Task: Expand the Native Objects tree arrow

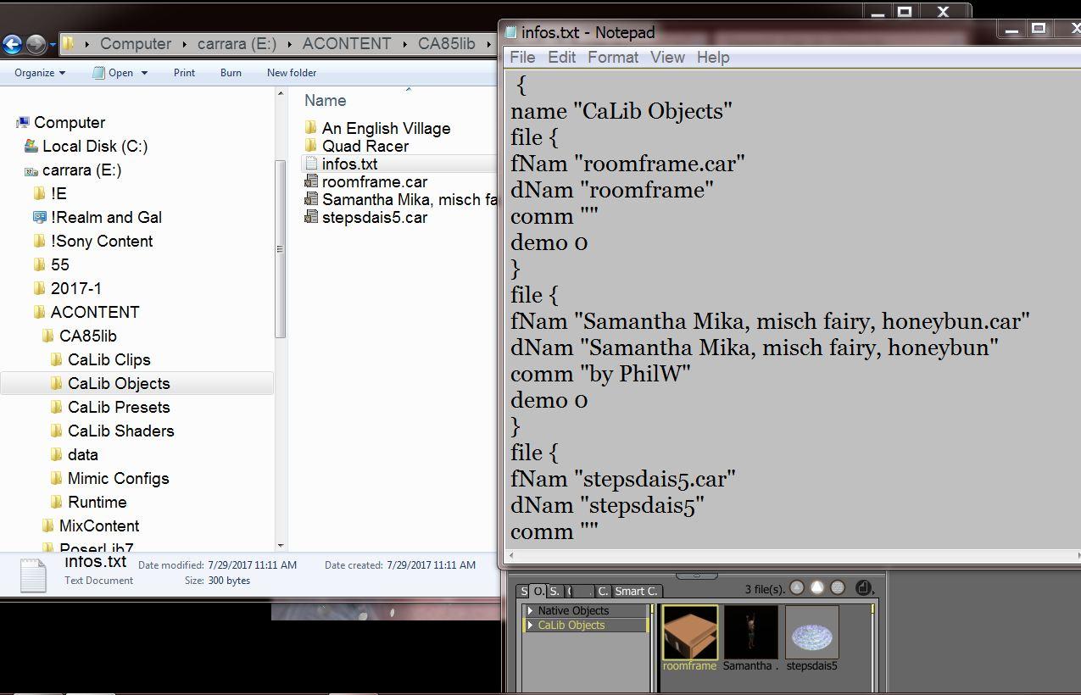Action: click(531, 610)
